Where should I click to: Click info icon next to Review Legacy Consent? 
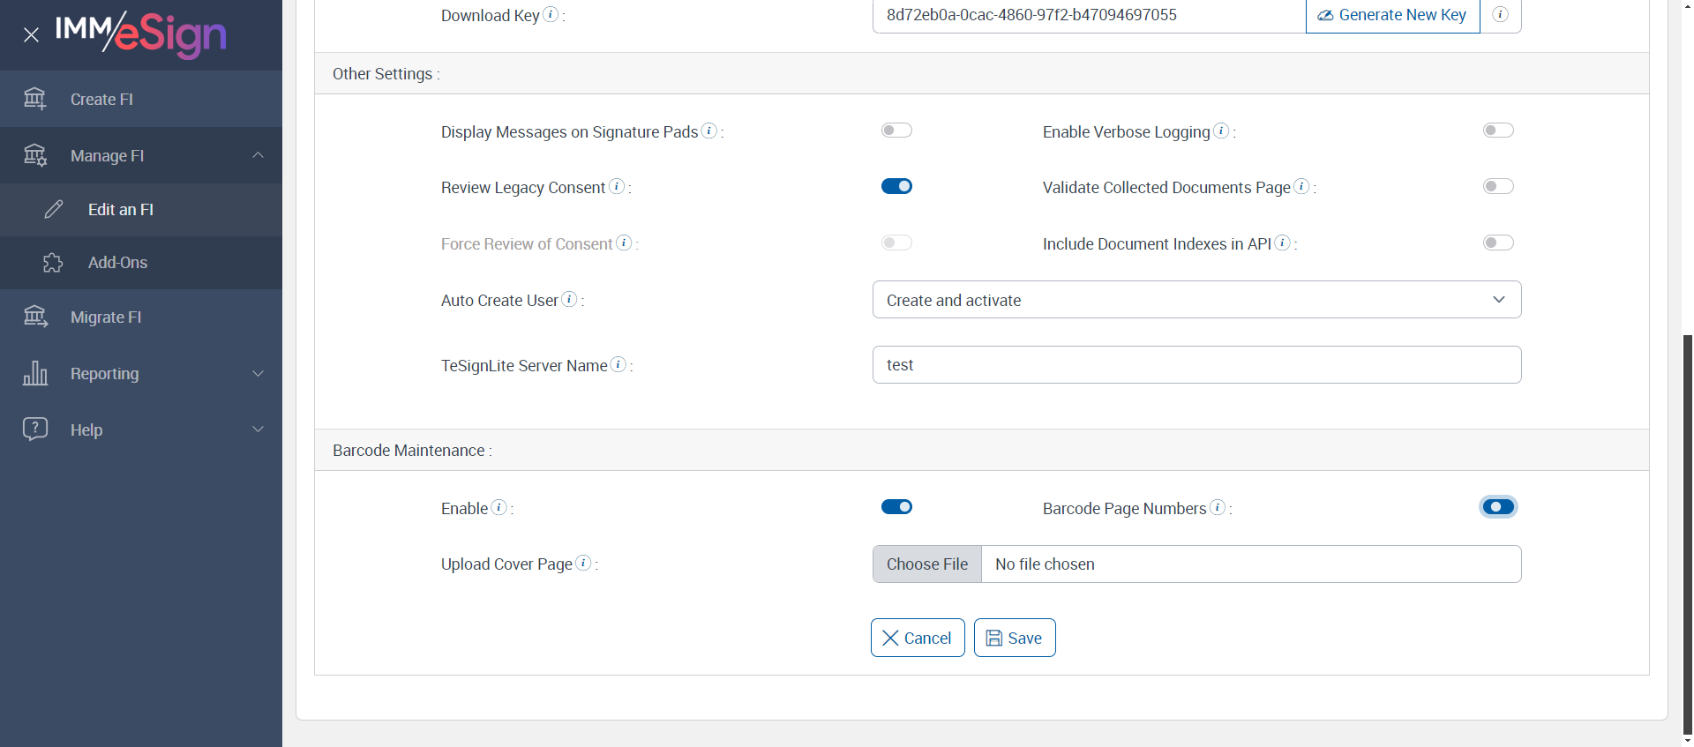click(617, 186)
